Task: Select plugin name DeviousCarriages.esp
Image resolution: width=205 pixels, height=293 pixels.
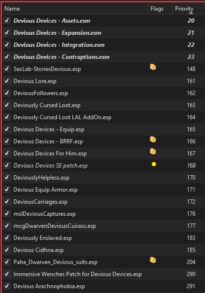Action: [41, 202]
